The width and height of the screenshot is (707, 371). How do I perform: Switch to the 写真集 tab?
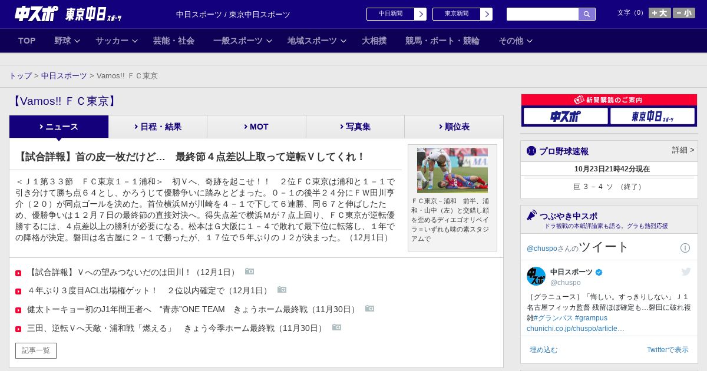pos(355,127)
